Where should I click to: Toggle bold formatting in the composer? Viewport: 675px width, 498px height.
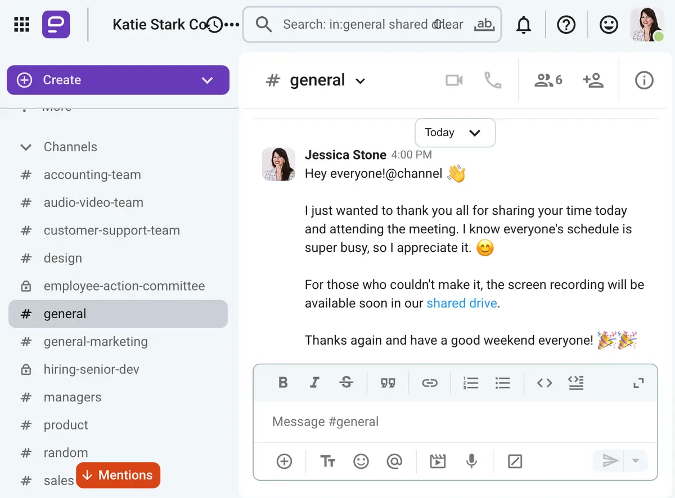(283, 383)
